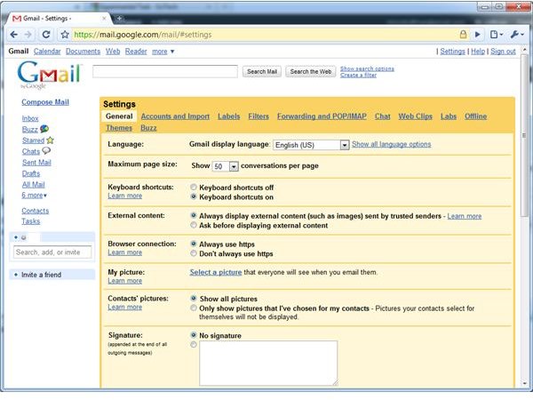Open the conversations per page dropdown
Viewport: 533px width, 400px height.
point(225,166)
